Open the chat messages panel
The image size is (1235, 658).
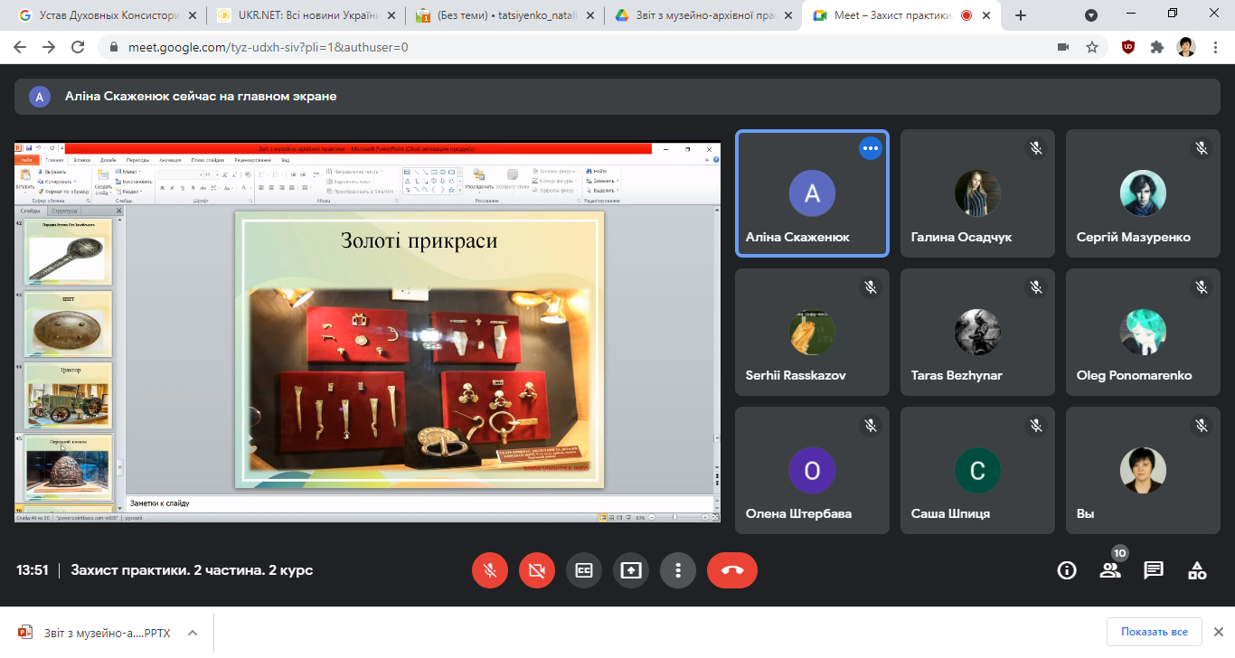pos(1154,570)
